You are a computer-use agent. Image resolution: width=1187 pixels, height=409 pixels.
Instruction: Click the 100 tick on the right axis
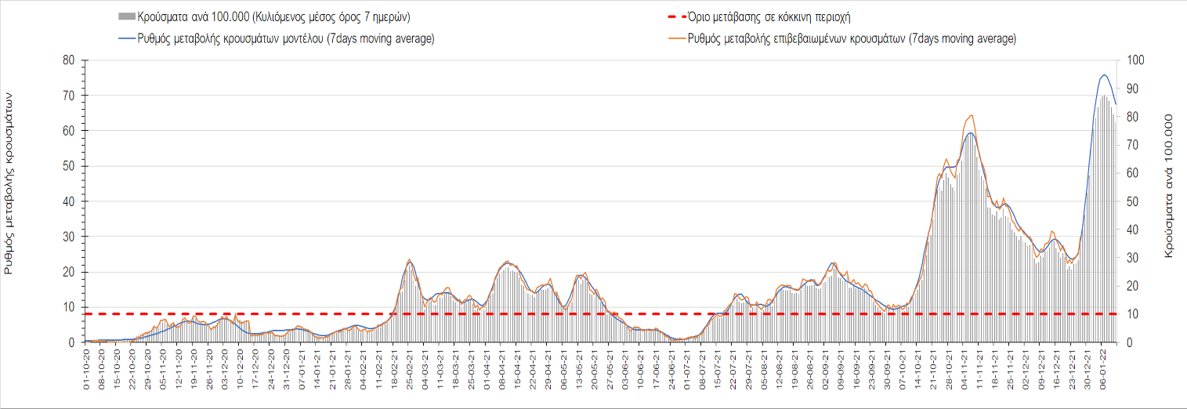[x=1134, y=60]
